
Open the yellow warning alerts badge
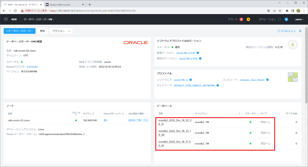[248, 19]
